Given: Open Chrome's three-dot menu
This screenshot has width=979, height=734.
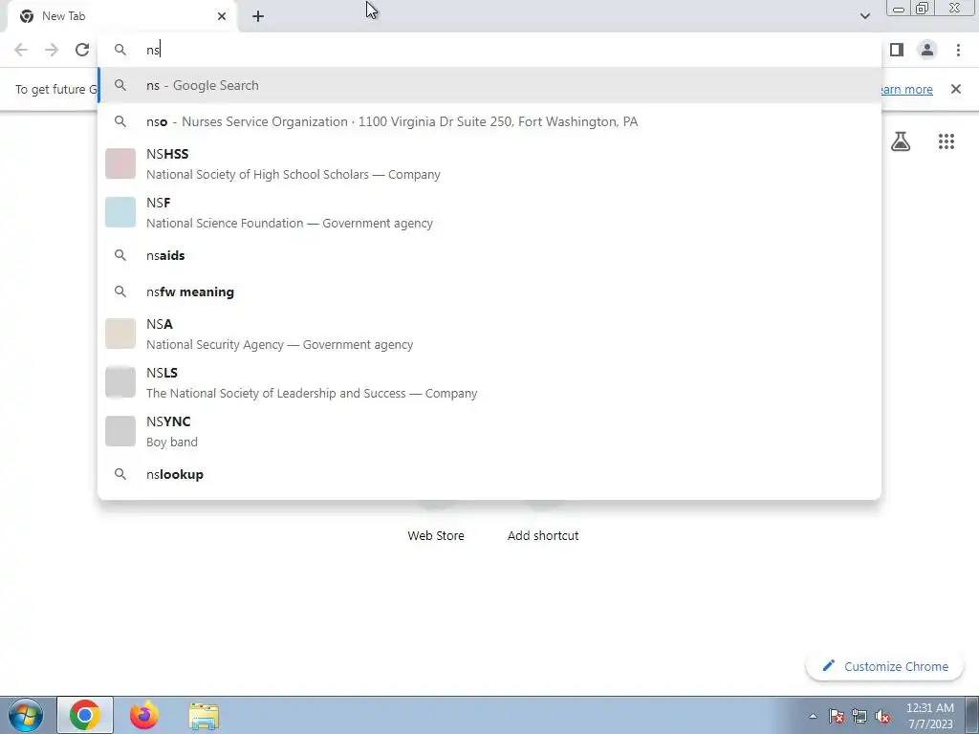Looking at the screenshot, I should (958, 50).
